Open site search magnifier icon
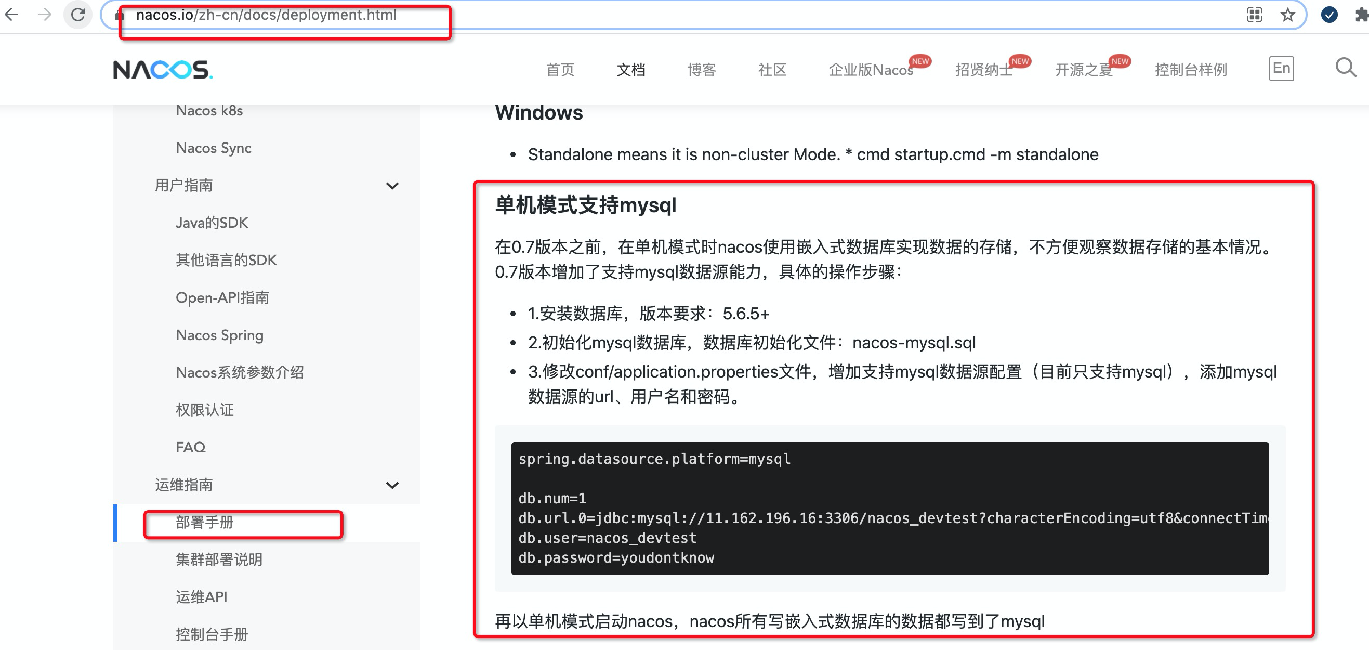This screenshot has height=650, width=1369. [x=1345, y=68]
